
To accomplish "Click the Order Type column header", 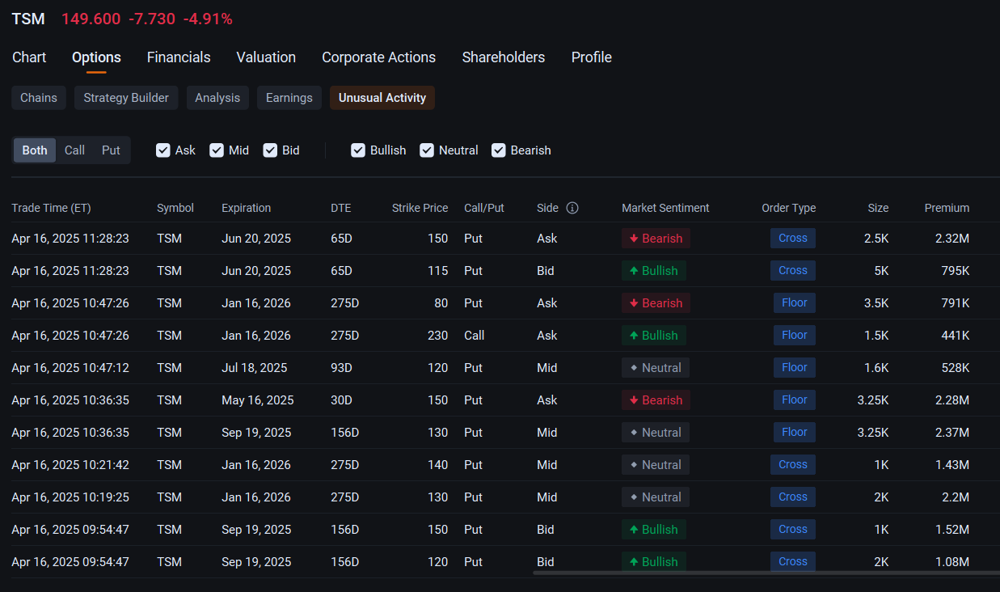I will pos(789,208).
